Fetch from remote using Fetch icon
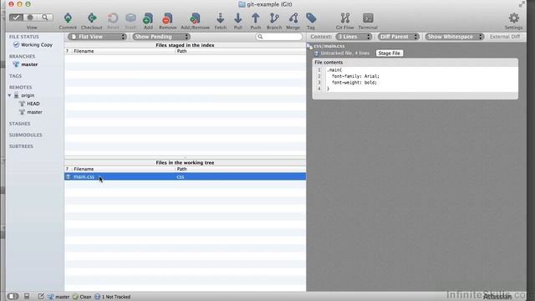 221,18
